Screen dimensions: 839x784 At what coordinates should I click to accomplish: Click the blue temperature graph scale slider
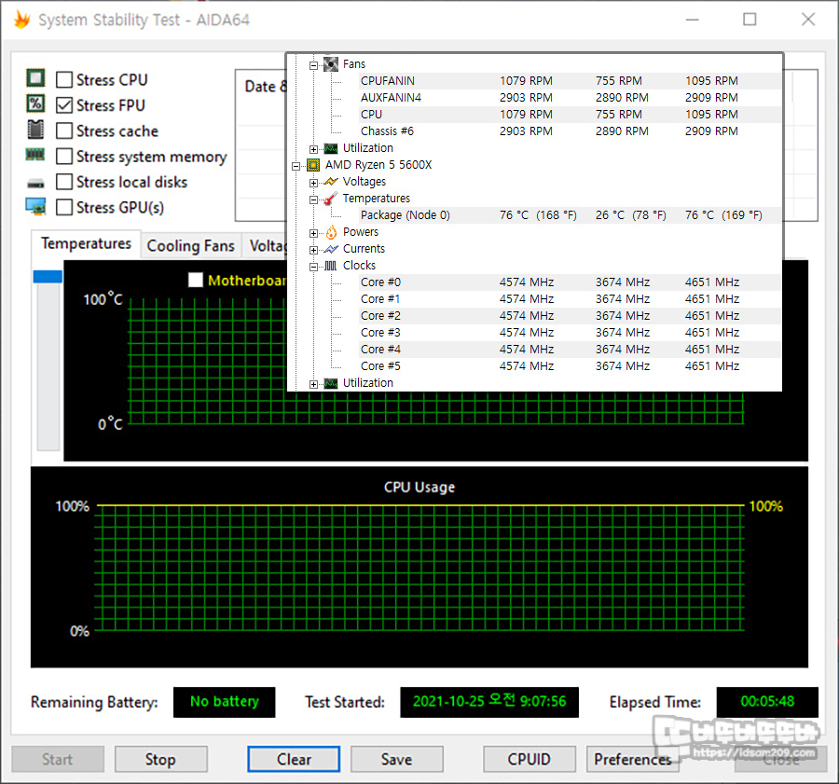point(48,276)
